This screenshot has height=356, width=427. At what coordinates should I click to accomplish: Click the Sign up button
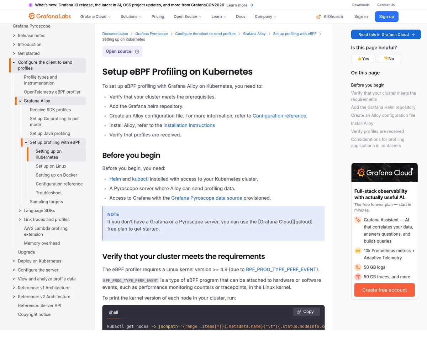(386, 16)
